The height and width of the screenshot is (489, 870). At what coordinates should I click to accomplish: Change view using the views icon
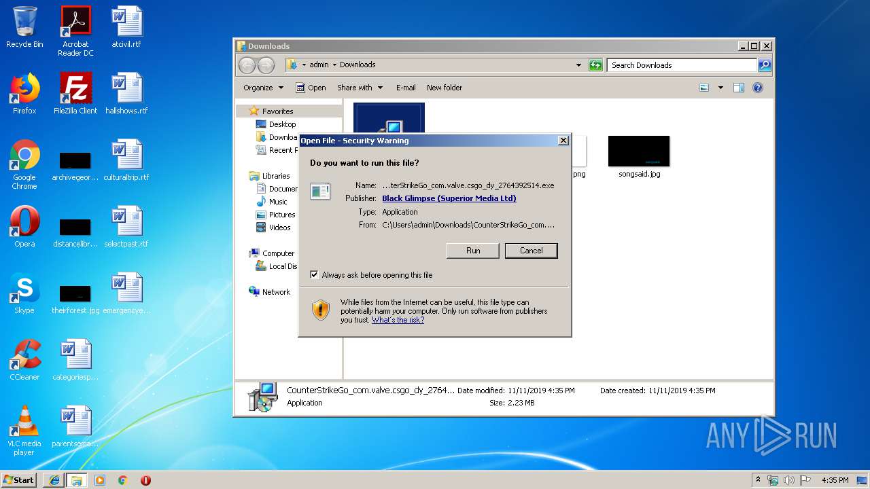704,88
